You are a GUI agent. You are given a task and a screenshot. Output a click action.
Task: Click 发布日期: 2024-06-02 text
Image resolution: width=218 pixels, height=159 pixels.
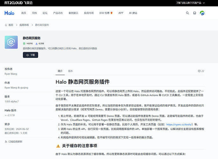(x=17, y=129)
